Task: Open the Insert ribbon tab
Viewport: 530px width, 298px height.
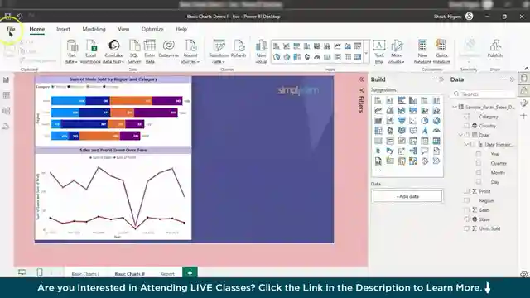Action: pos(63,29)
